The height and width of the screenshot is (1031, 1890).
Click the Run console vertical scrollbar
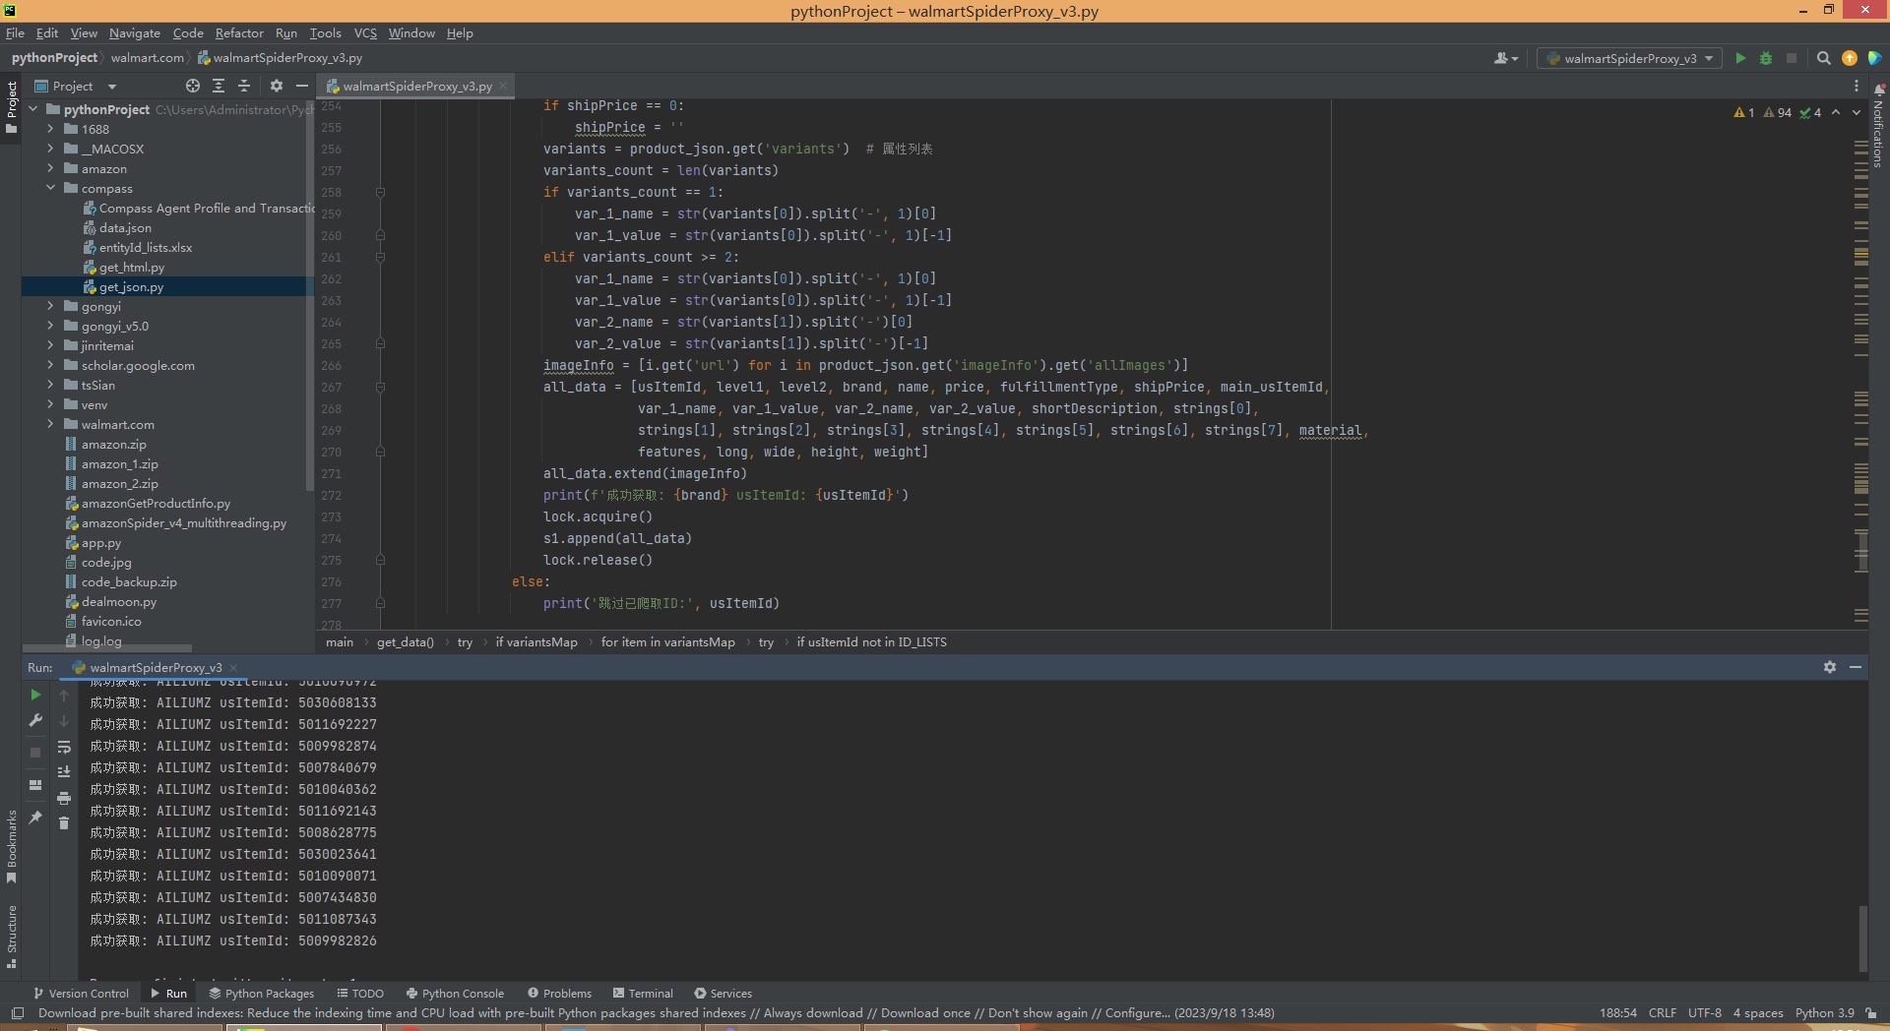point(1862,937)
